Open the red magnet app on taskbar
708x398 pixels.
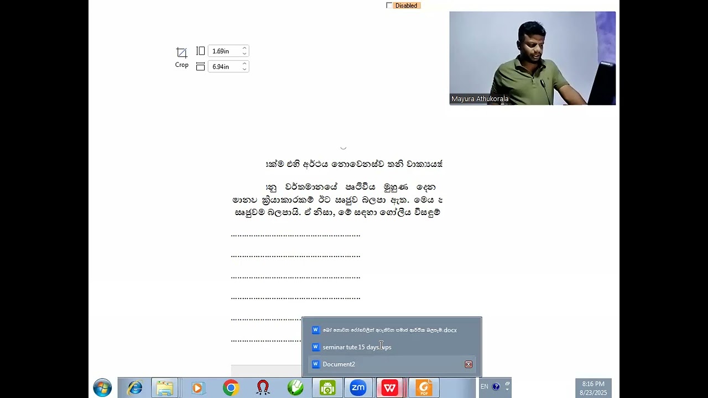pyautogui.click(x=263, y=388)
